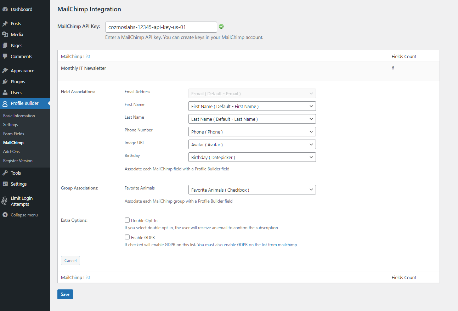Click the Group Associations section label
458x311 pixels.
(x=79, y=188)
